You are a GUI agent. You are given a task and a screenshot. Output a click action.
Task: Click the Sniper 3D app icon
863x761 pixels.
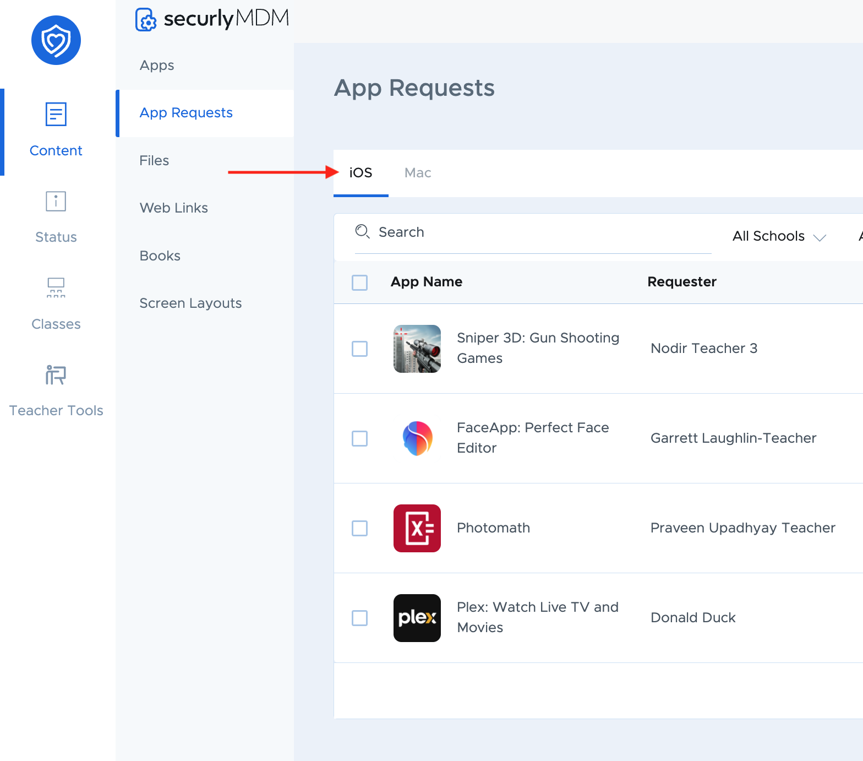(417, 349)
